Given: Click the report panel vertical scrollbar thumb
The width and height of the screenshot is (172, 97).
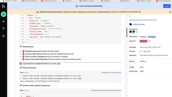Looking at the screenshot, I should 127,33.
